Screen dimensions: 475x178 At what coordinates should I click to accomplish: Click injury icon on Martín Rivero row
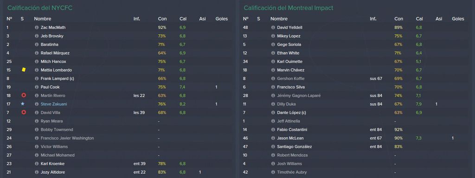coord(24,95)
